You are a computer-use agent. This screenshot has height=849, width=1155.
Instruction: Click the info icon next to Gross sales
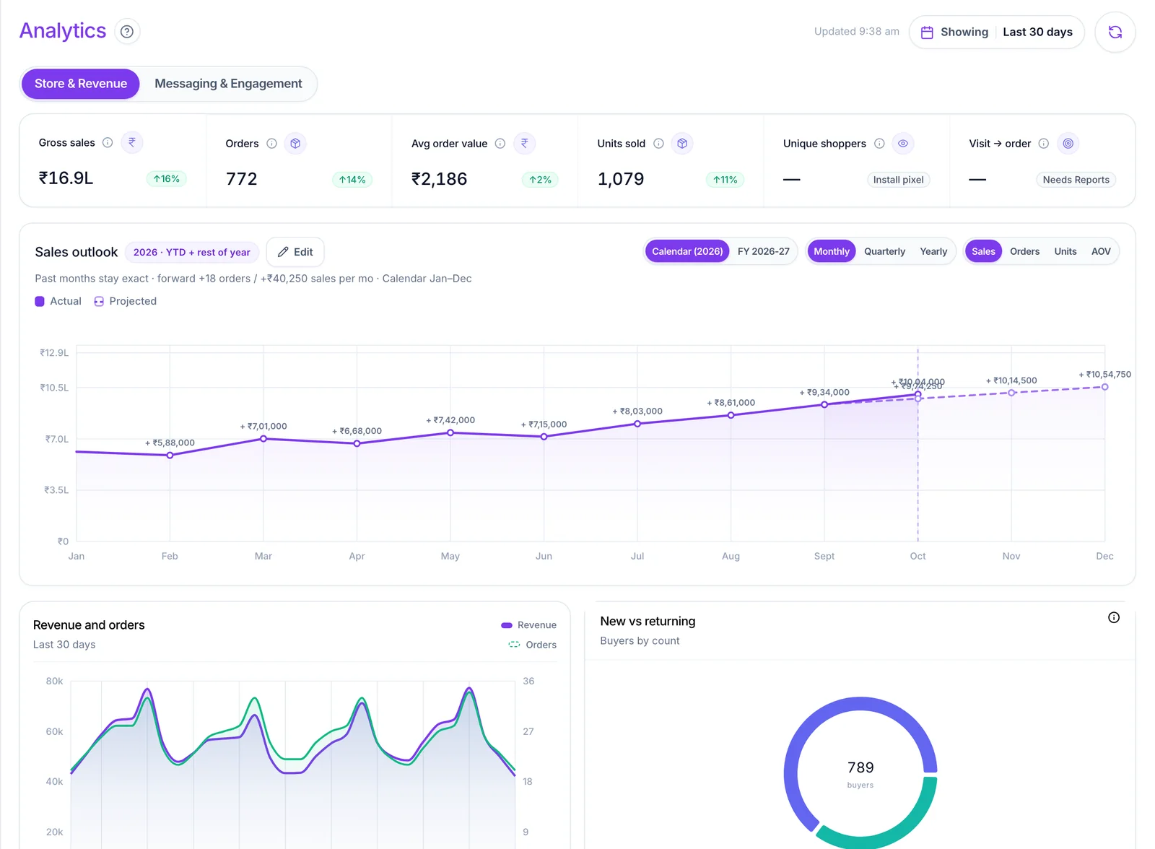pyautogui.click(x=108, y=143)
